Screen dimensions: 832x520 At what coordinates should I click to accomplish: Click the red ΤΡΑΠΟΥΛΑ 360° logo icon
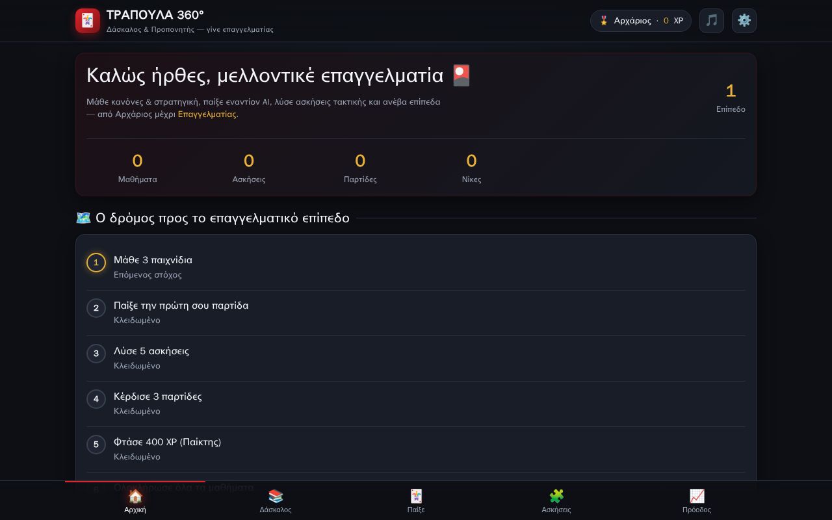88,21
